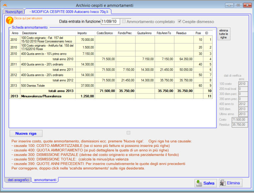Click the 50.050,00 residuo cell
The height and width of the screenshot is (193, 254).
[184, 70]
